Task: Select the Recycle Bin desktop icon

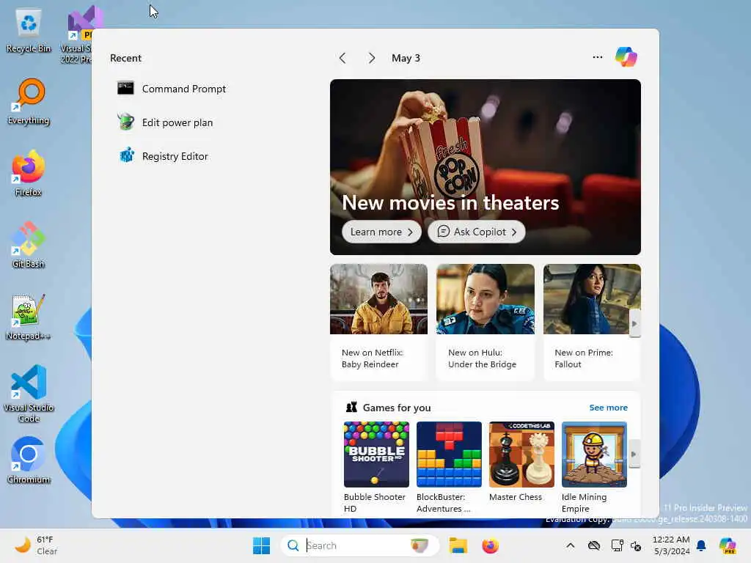Action: (29, 31)
